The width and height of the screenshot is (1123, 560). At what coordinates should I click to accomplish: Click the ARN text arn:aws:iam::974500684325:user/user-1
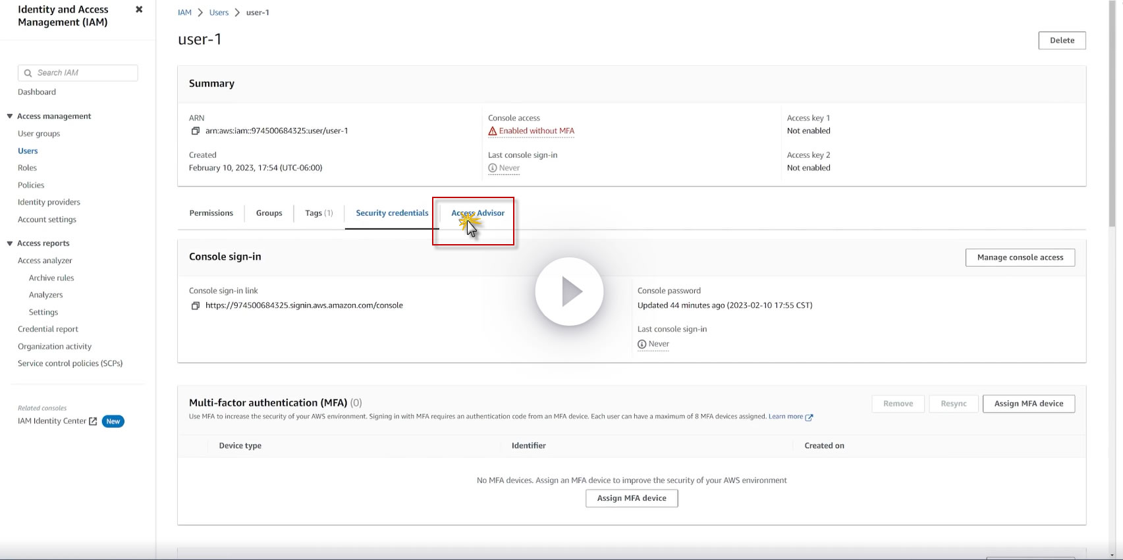[x=277, y=131]
